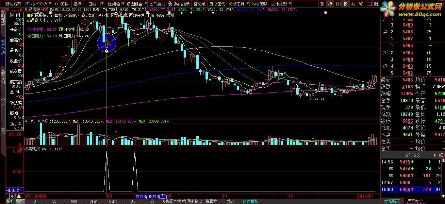Choose the 立明未快底 template tab

[x=192, y=201]
